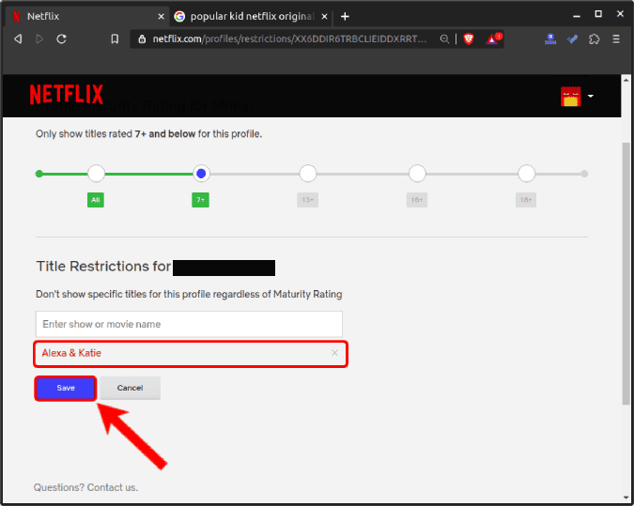The image size is (634, 506).
Task: Cancel the restriction changes
Action: click(x=131, y=388)
